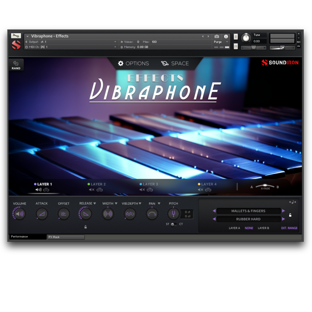The width and height of the screenshot is (312, 312).
Task: Click the Kontakt output volume slider
Action: [282, 48]
